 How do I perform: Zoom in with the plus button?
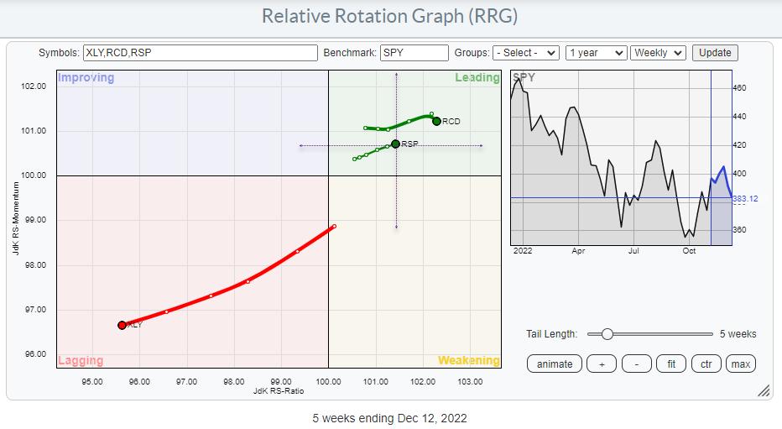click(x=601, y=364)
